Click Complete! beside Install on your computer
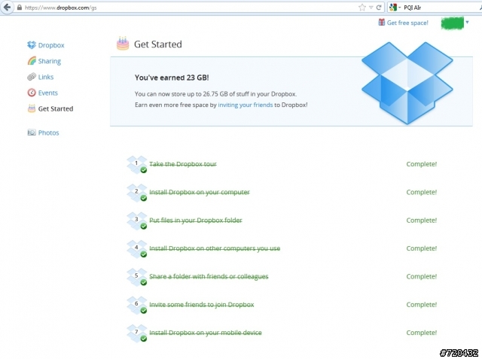The height and width of the screenshot is (359, 482). 422,192
